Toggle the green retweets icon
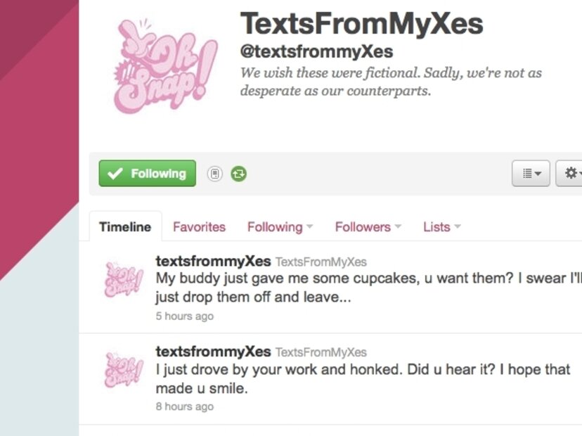Screen dimensions: 582x436 point(238,174)
